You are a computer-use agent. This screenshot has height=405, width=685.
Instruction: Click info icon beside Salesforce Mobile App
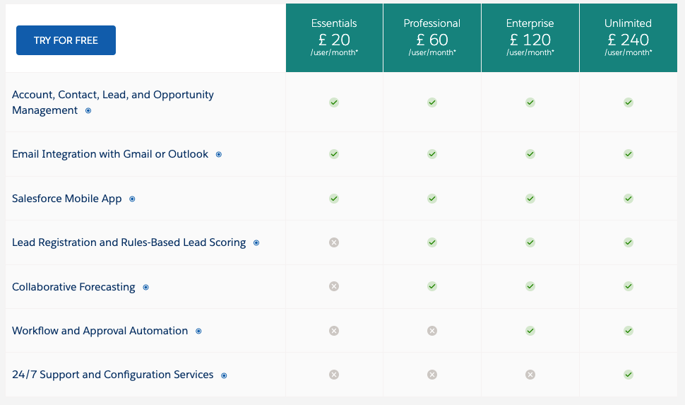pos(132,199)
